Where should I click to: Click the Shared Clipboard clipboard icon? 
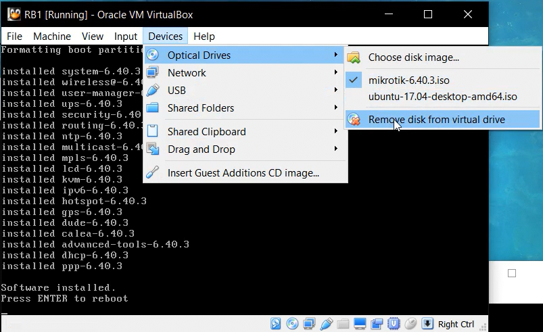point(152,131)
